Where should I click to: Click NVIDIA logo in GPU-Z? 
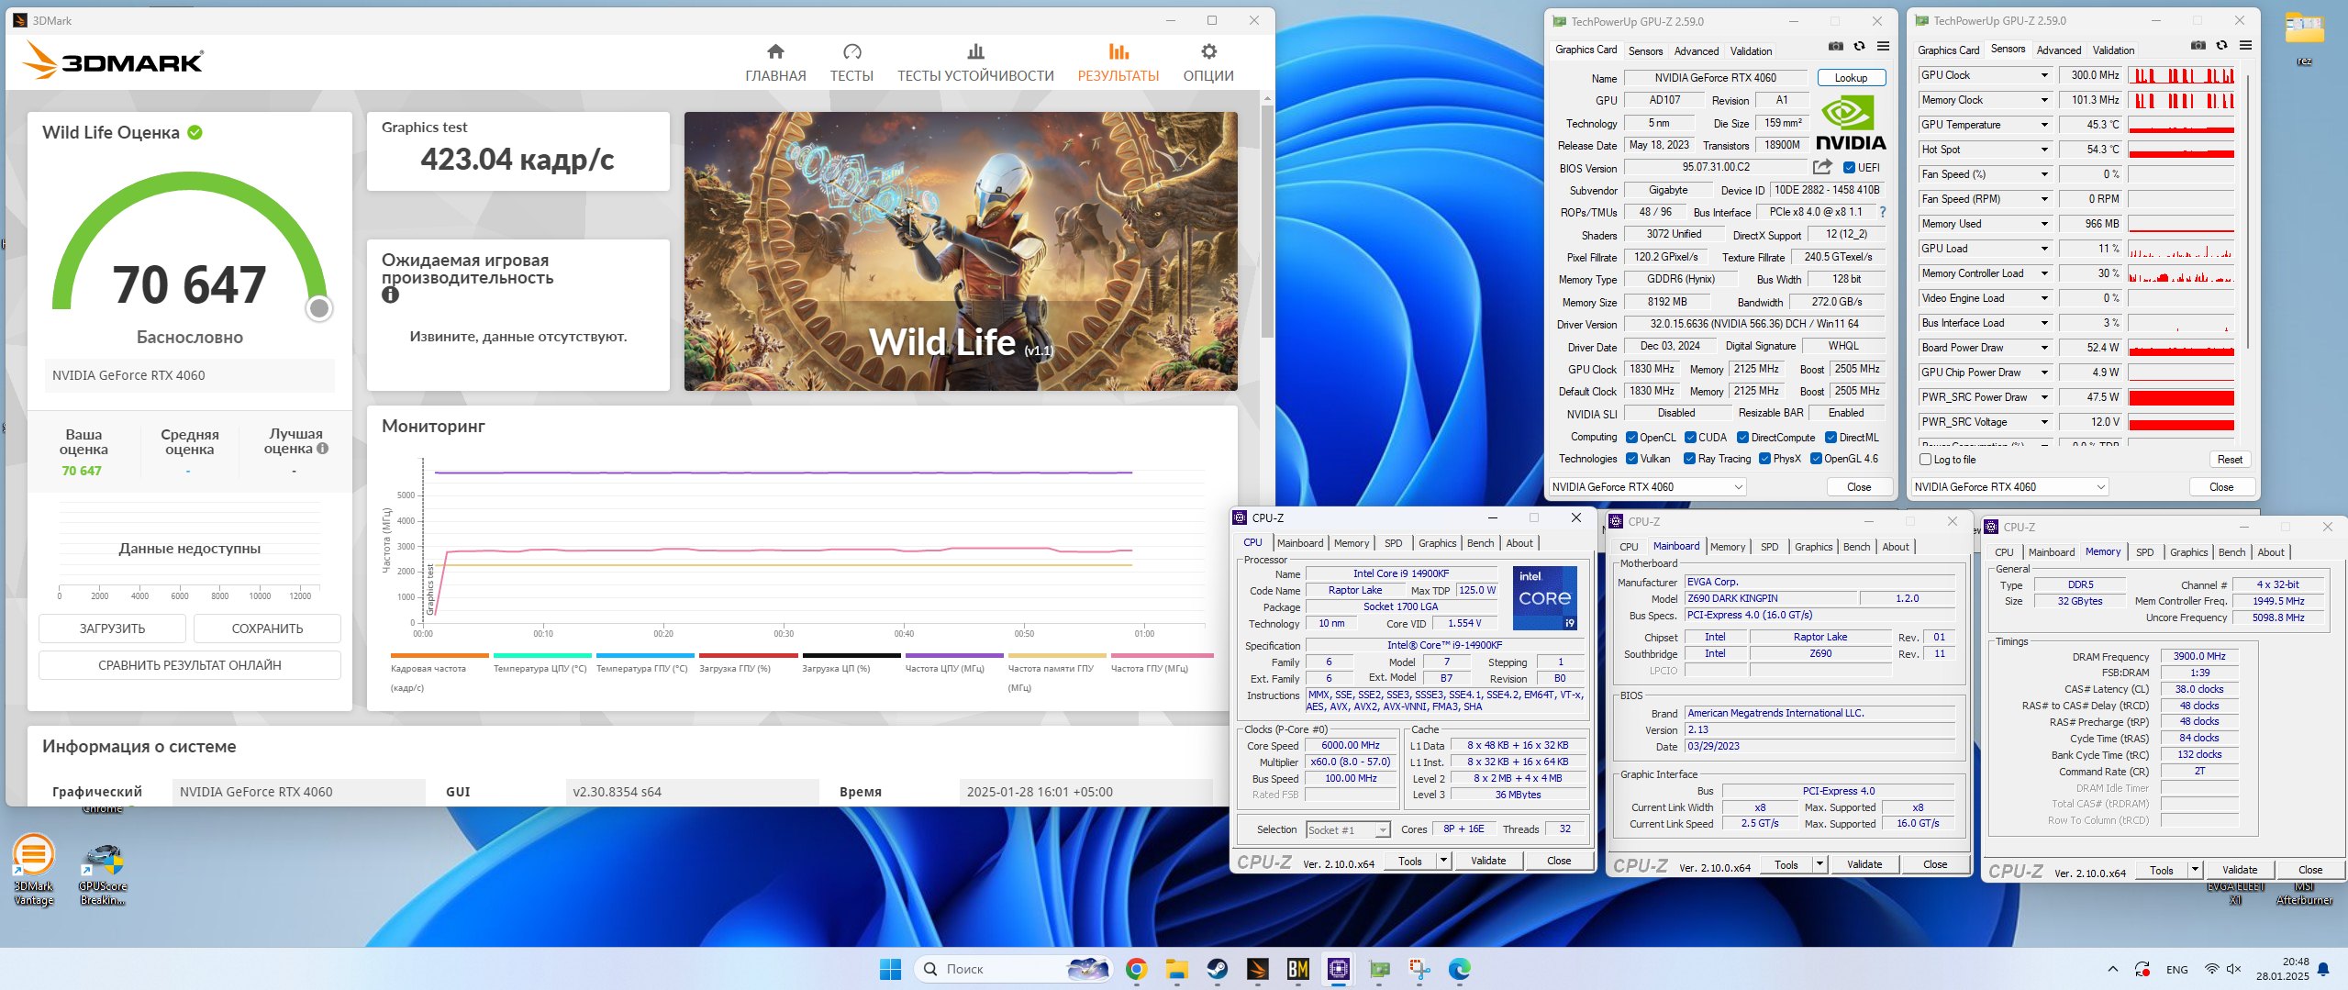point(1851,123)
